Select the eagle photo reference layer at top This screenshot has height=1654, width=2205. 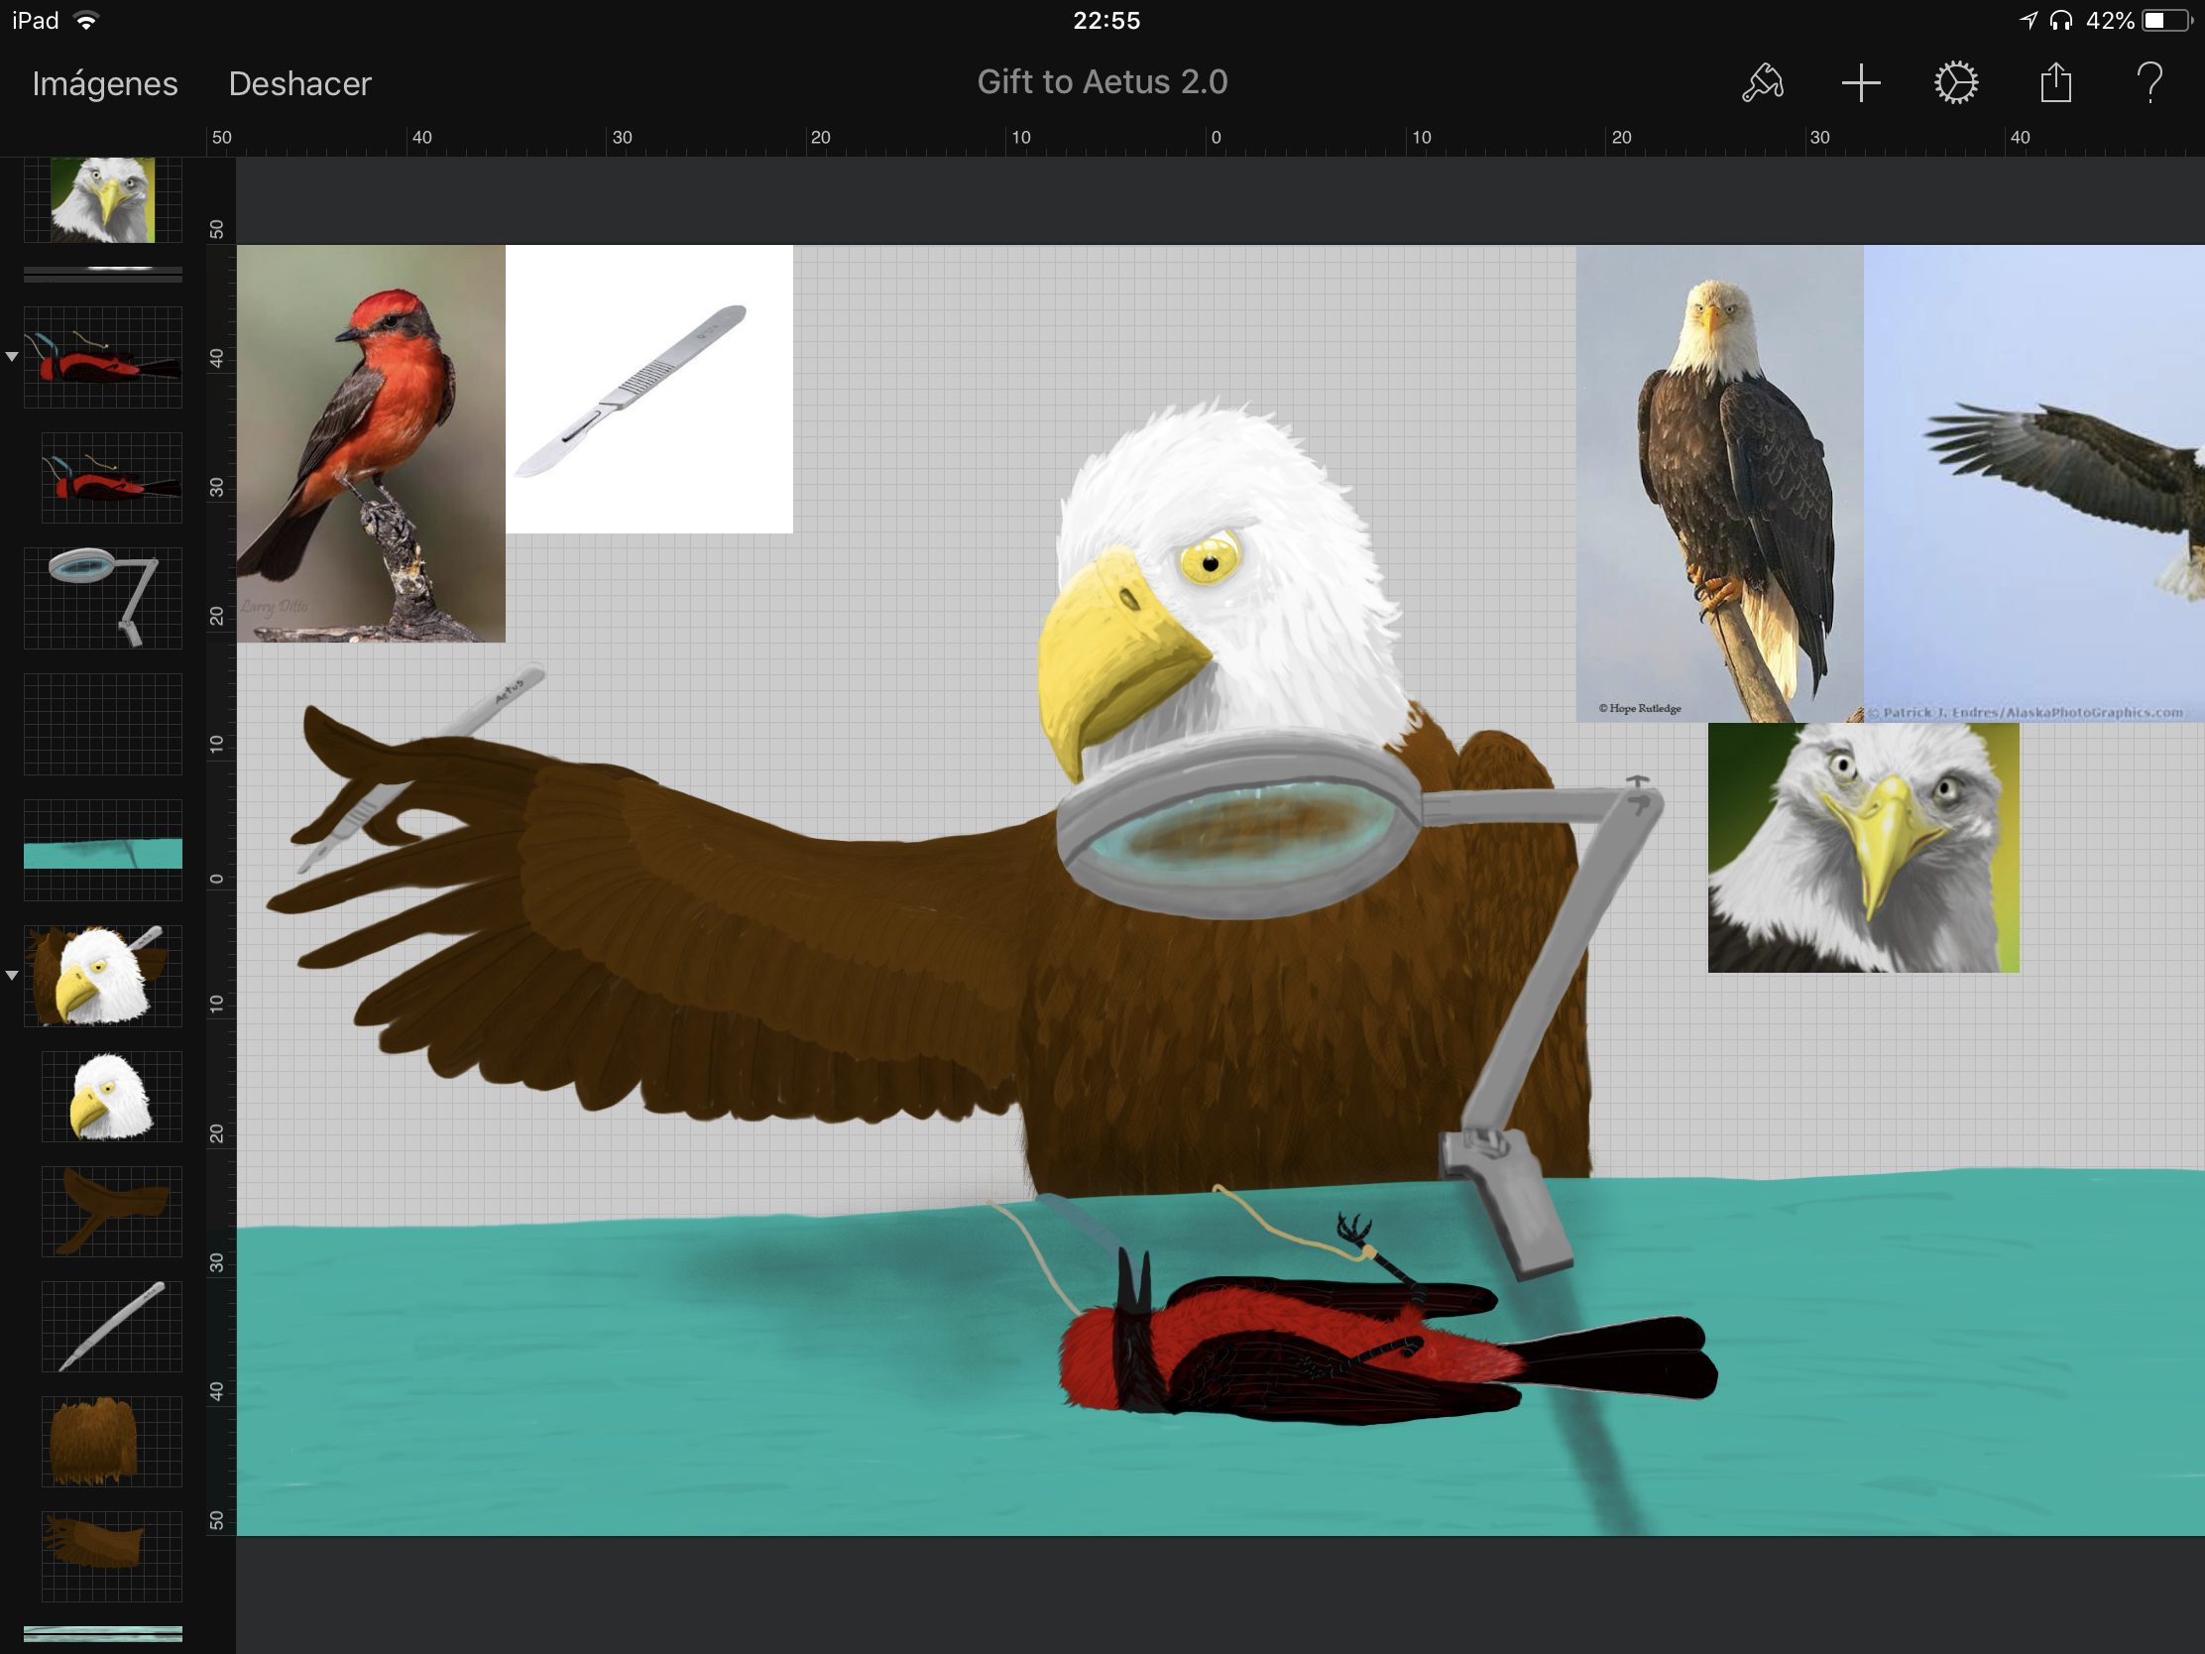point(103,199)
